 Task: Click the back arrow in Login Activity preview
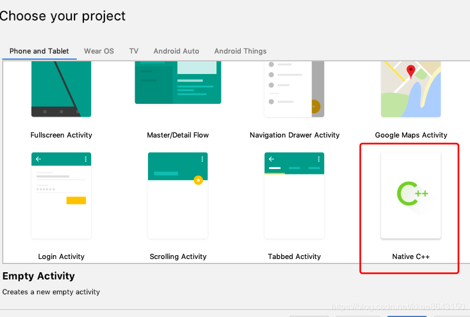pyautogui.click(x=38, y=159)
